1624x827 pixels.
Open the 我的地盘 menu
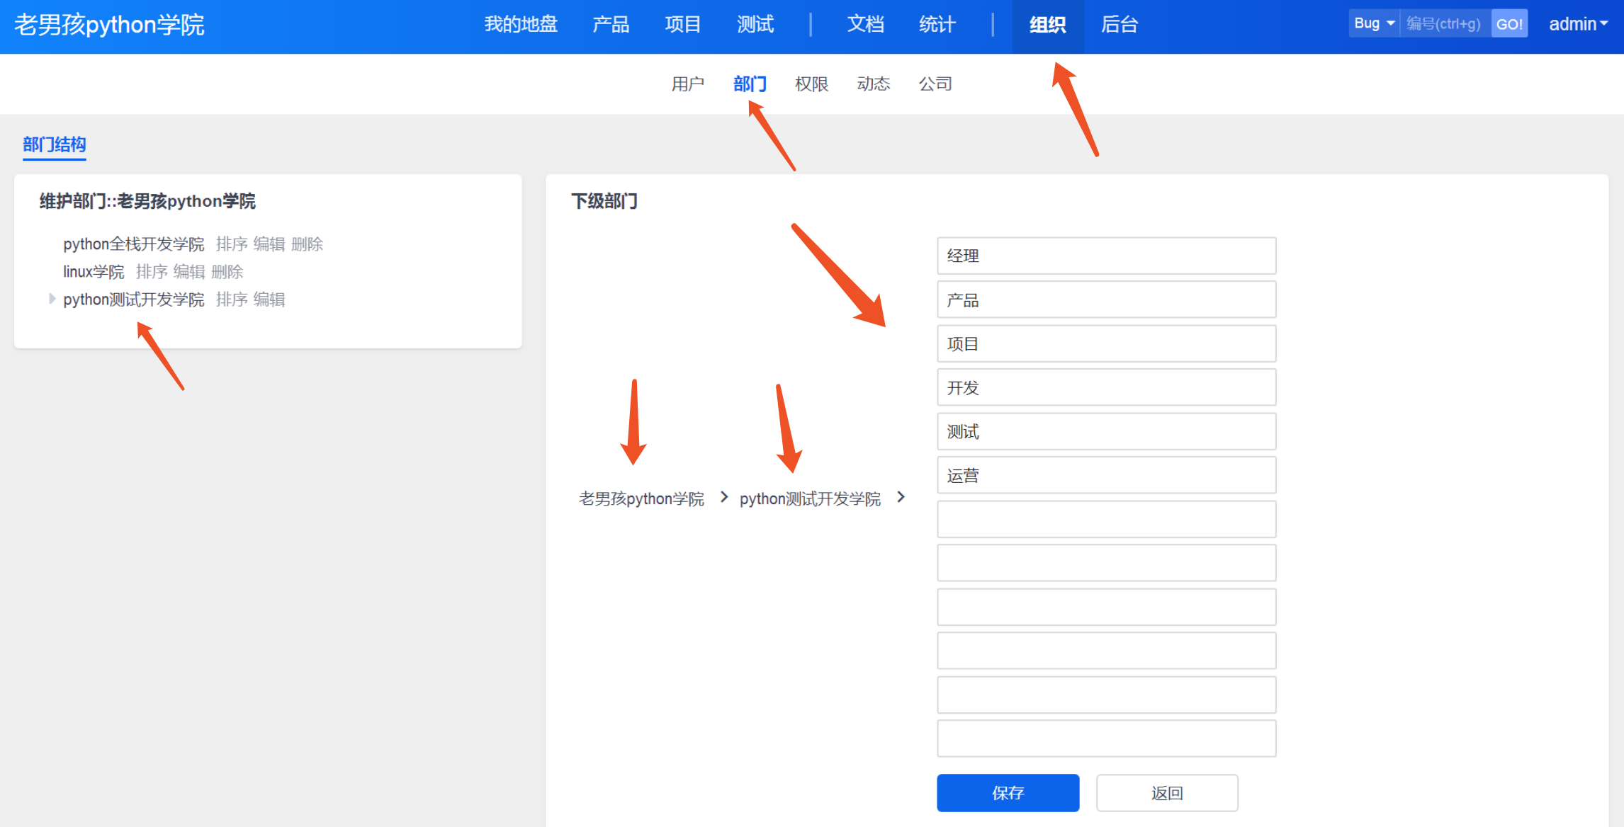[x=521, y=25]
